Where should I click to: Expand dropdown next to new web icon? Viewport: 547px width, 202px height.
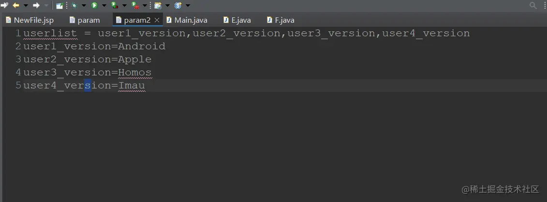(x=167, y=6)
